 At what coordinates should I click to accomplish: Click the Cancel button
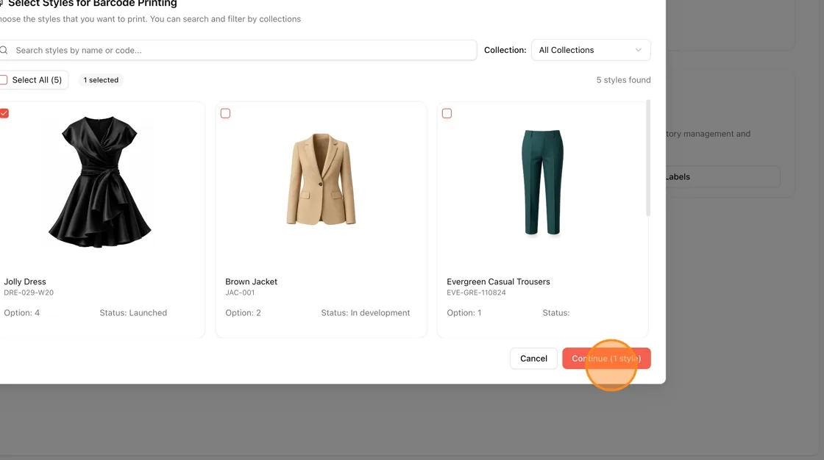533,358
